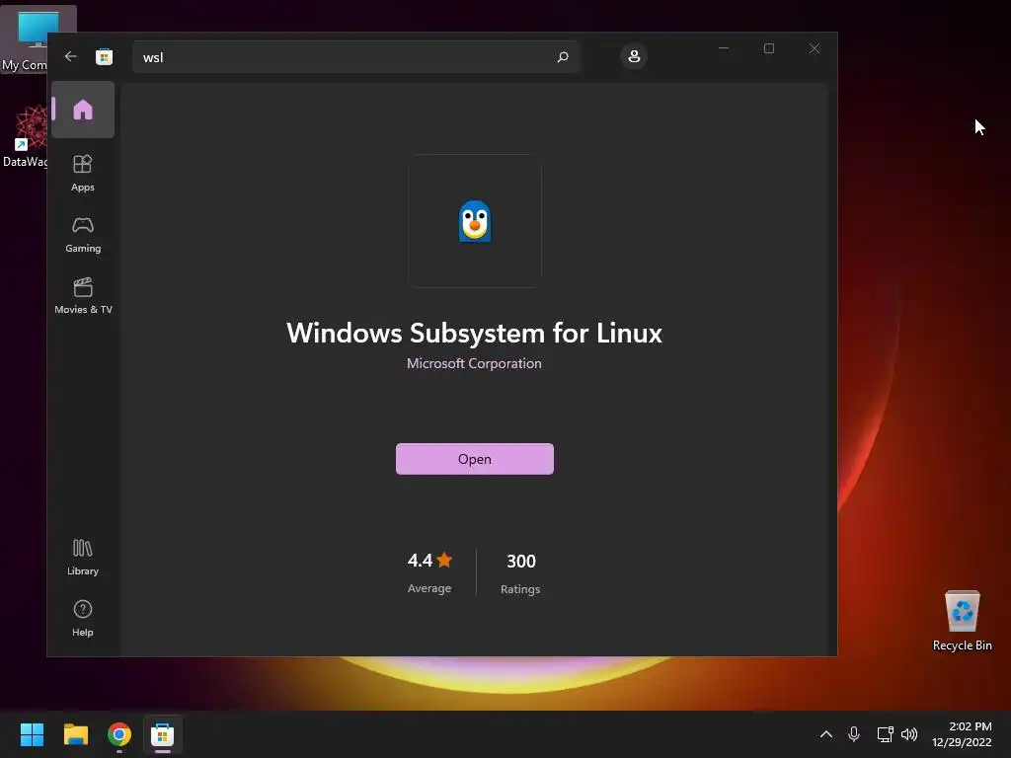This screenshot has height=758, width=1011.
Task: Select the DataWag desktop shortcut
Action: pos(25,136)
